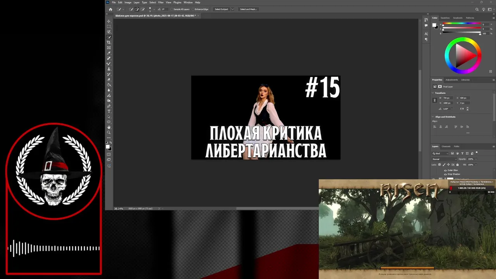Image resolution: width=496 pixels, height=279 pixels.
Task: Collapse the Align and Distribute section
Action: (x=433, y=117)
